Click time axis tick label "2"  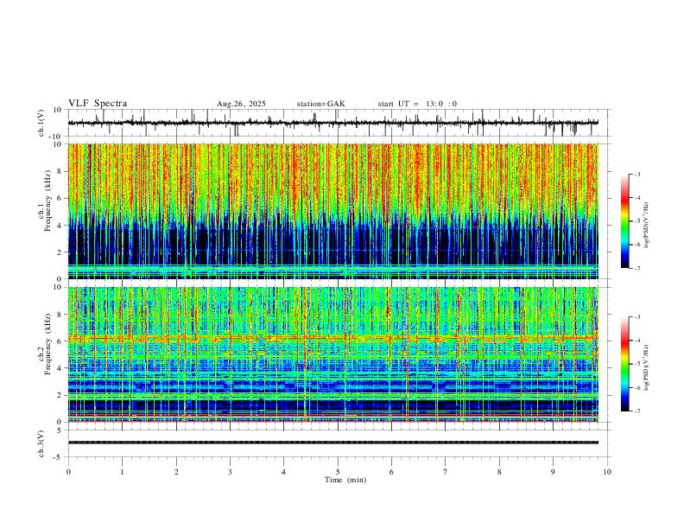point(176,472)
